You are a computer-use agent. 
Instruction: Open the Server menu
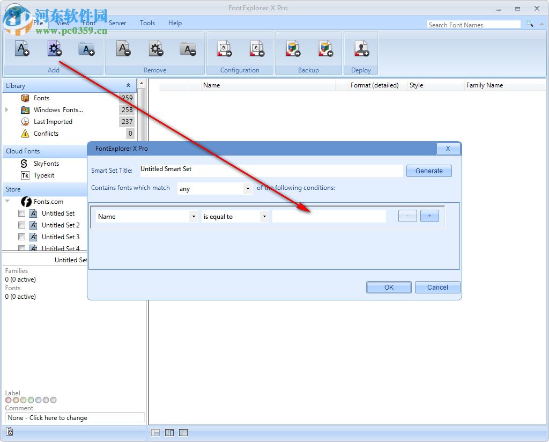[x=117, y=23]
